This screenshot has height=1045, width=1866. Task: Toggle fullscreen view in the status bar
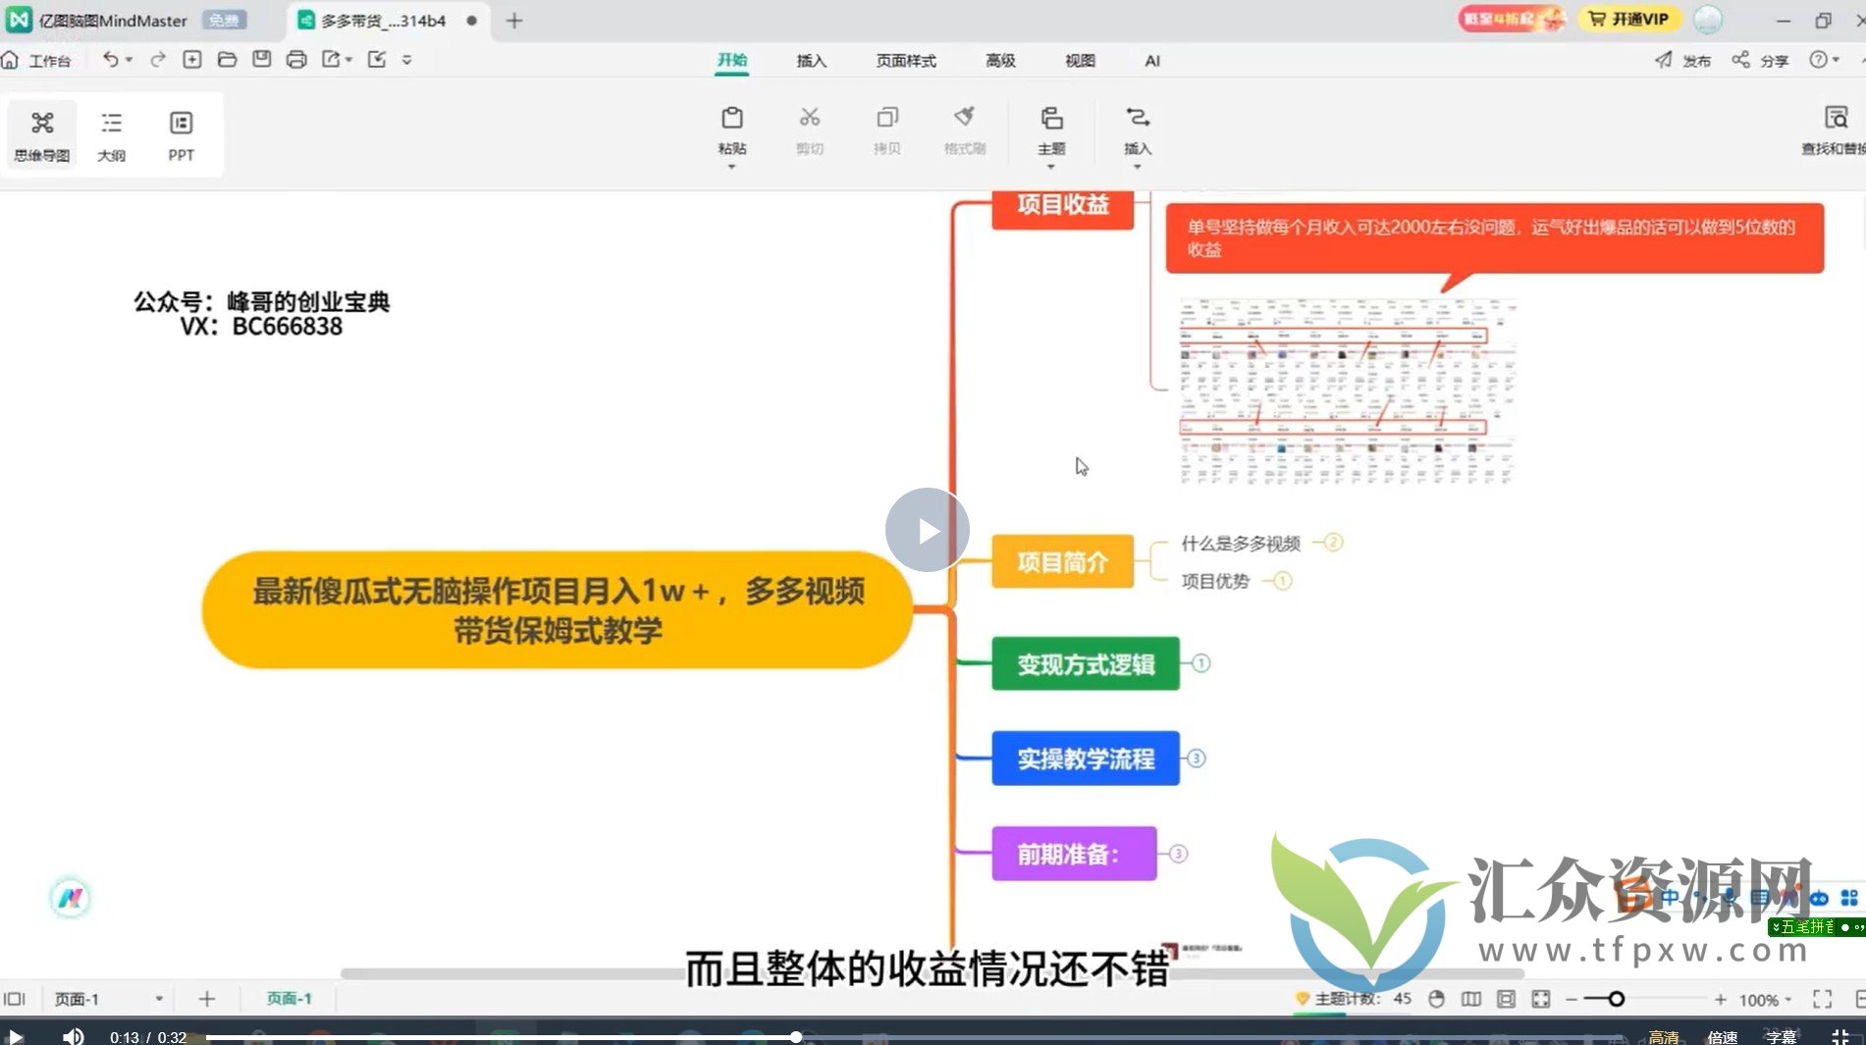pyautogui.click(x=1821, y=999)
